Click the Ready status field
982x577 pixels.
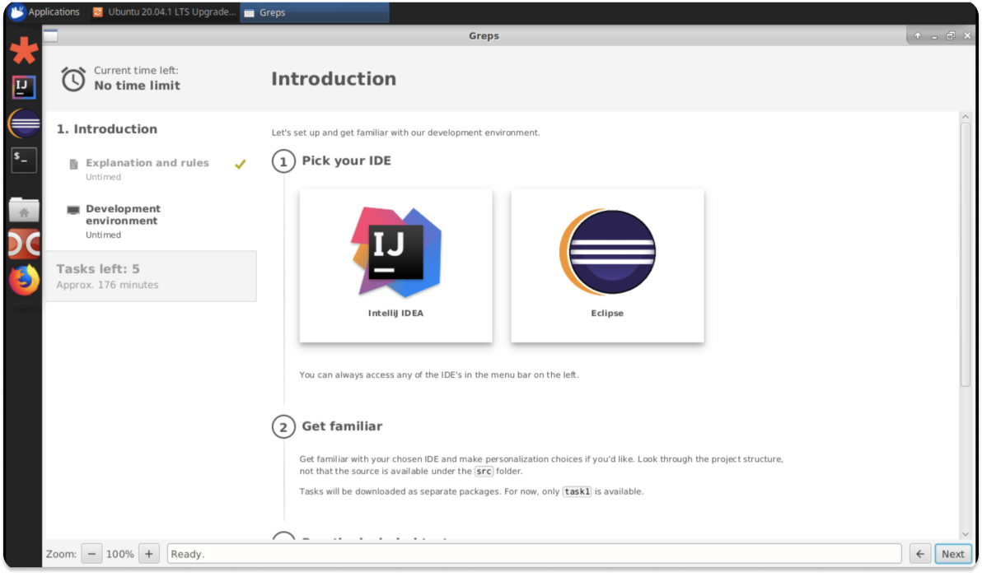click(x=534, y=554)
